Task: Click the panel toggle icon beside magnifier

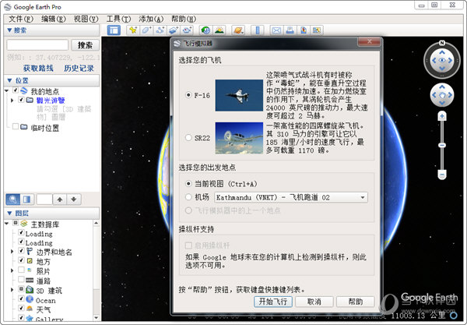Action: 27,200
